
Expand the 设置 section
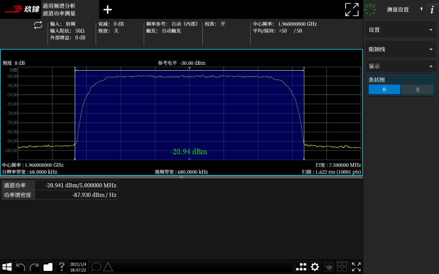pyautogui.click(x=401, y=30)
